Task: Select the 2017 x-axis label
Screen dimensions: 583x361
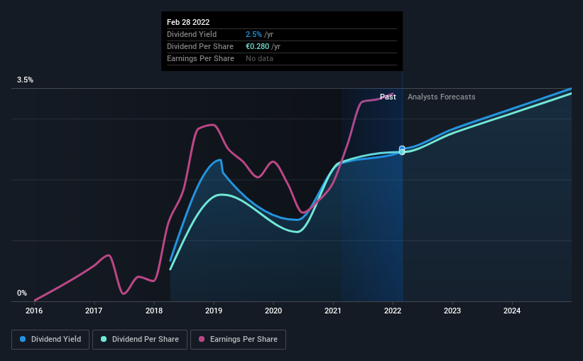Action: [x=94, y=311]
